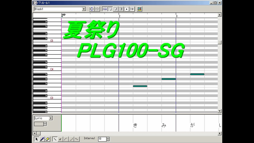The image size is (254, 143).
Task: Select the sine wave shape tool
Action: pyautogui.click(x=77, y=139)
